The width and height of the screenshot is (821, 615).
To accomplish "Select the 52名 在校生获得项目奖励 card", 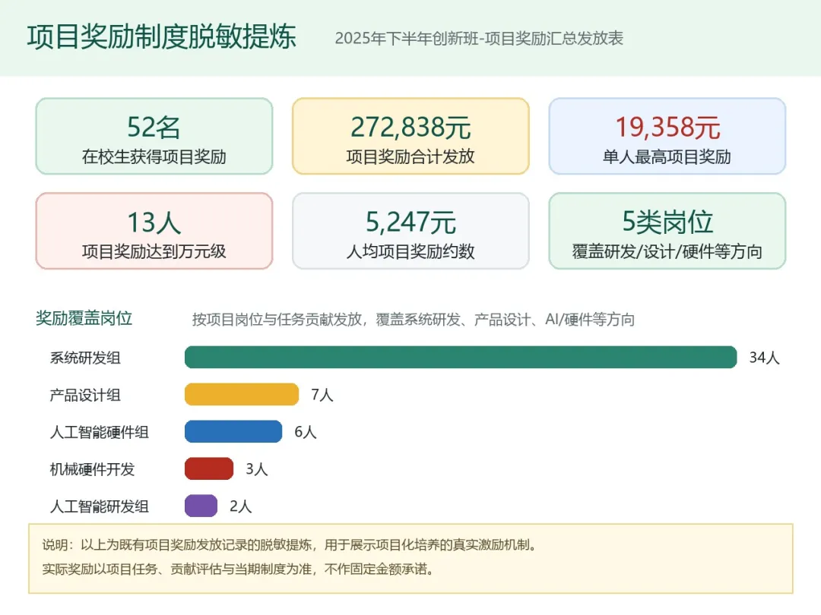I will click(x=154, y=136).
